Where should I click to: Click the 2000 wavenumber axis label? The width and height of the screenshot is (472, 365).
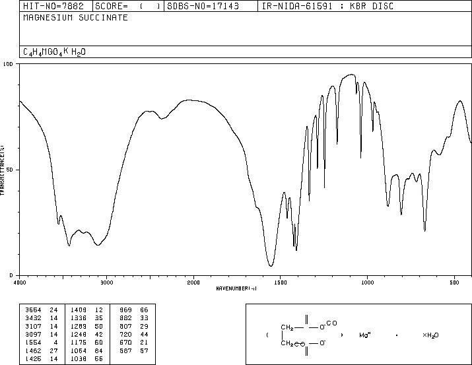193,282
